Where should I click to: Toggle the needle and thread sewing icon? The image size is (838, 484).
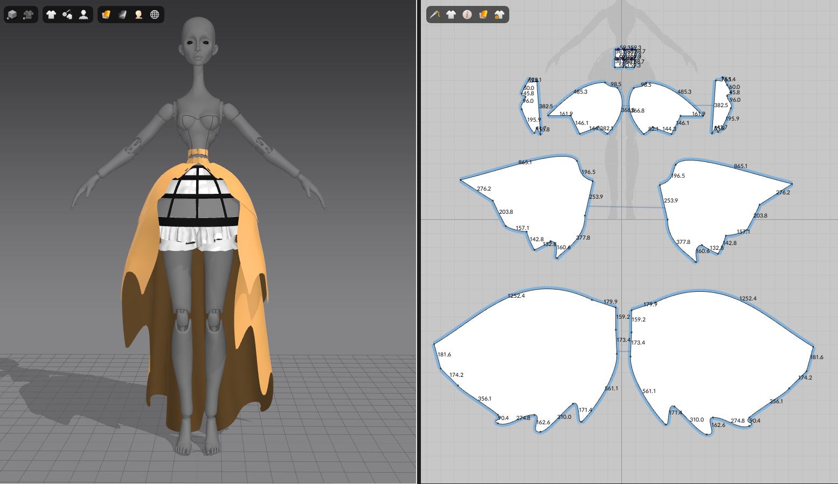pos(435,15)
